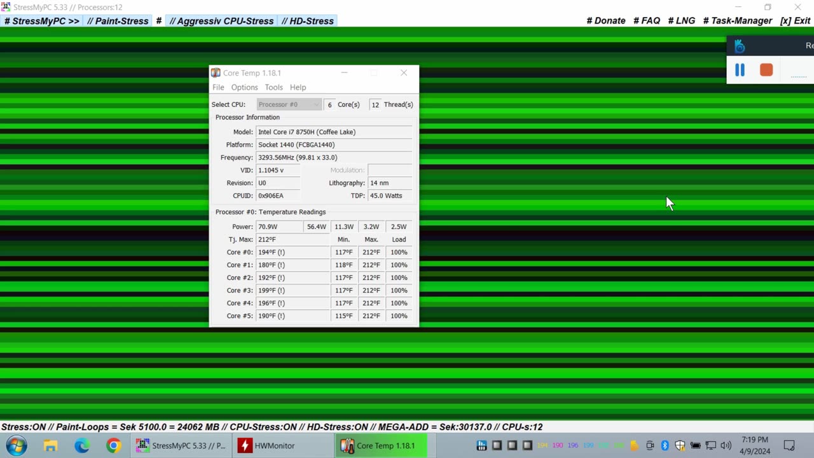The height and width of the screenshot is (458, 814).
Task: Open the # FAQ menu item
Action: click(x=647, y=21)
